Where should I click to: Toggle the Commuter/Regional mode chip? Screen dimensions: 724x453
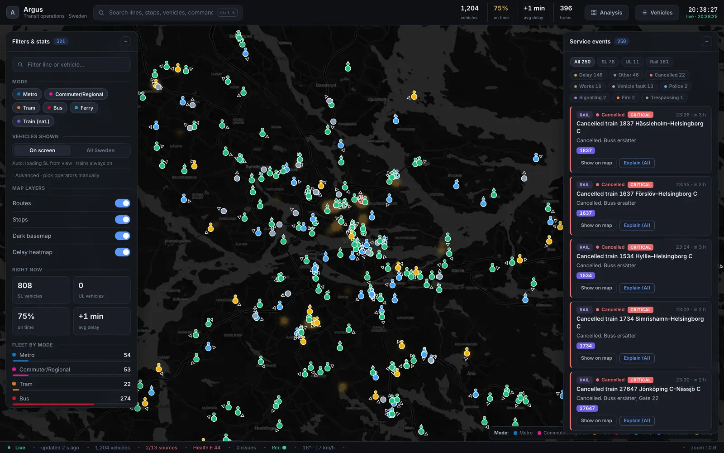(76, 94)
